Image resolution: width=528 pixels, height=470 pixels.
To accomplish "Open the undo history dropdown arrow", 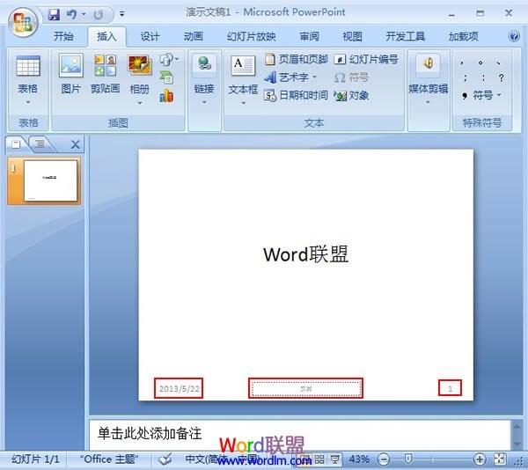I will pyautogui.click(x=84, y=14).
